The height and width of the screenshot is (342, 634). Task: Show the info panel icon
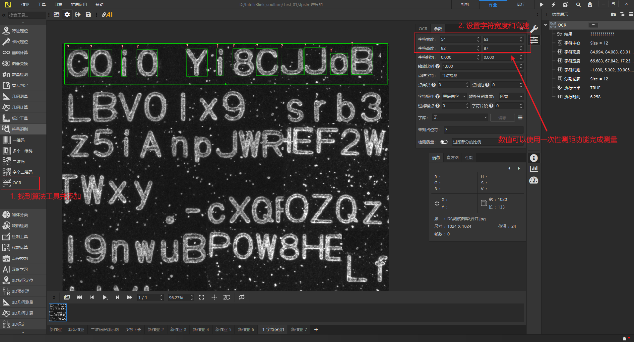point(534,158)
